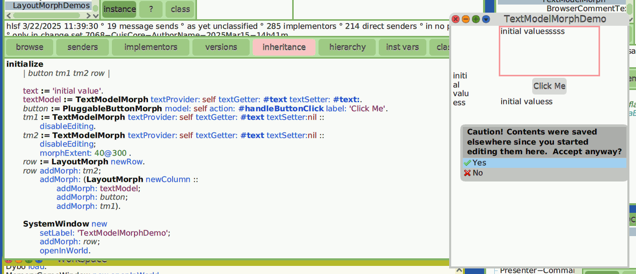Toggle the class side button
The width and height of the screenshot is (636, 274).
pyautogui.click(x=180, y=9)
